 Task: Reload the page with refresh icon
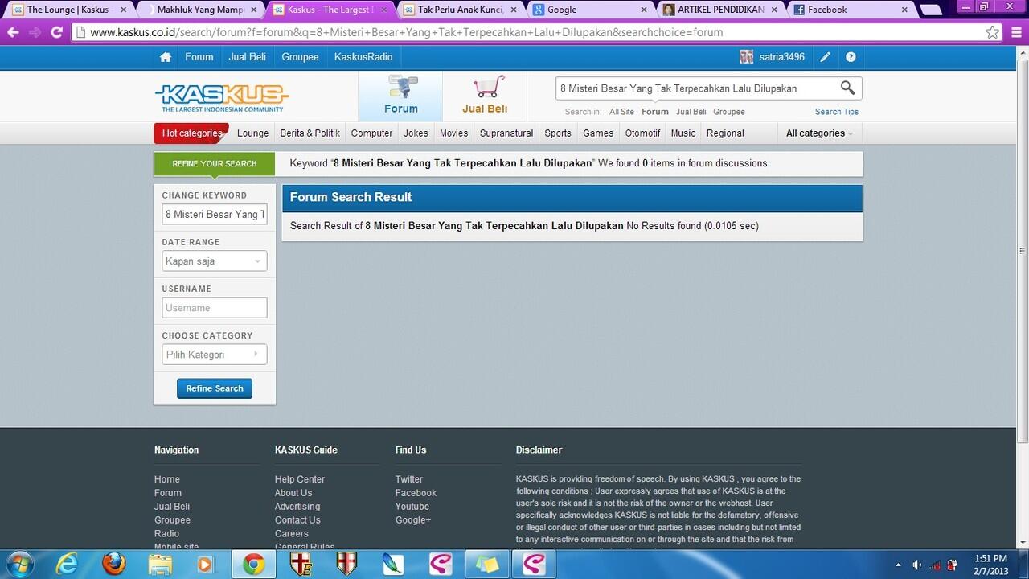[x=56, y=32]
